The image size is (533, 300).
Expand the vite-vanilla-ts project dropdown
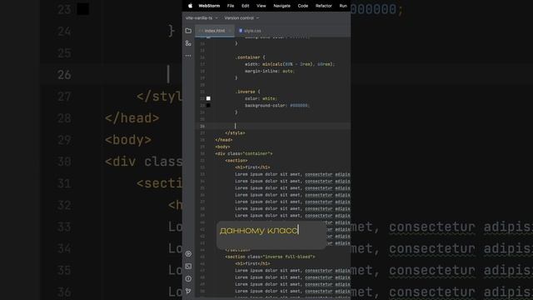[202, 18]
